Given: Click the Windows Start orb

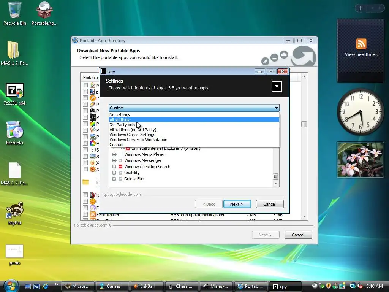Looking at the screenshot, I should point(11,286).
